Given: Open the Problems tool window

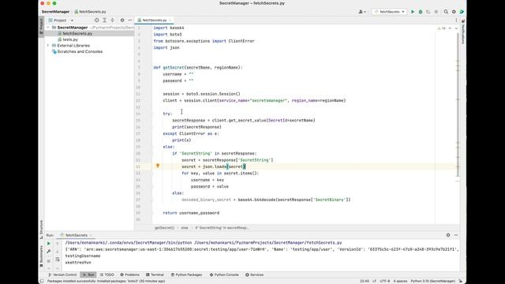Looking at the screenshot, I should pyautogui.click(x=129, y=275).
